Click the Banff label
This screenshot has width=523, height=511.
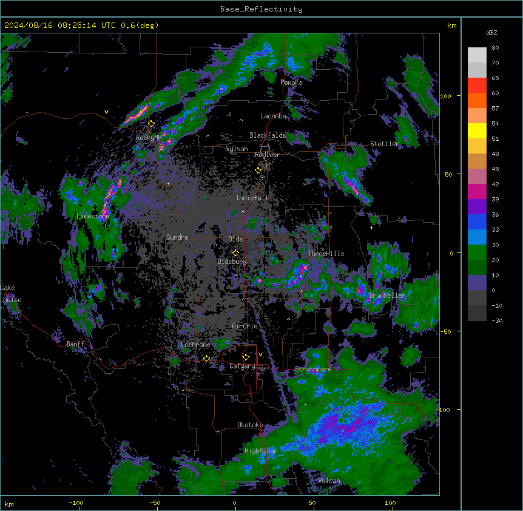[x=75, y=344]
